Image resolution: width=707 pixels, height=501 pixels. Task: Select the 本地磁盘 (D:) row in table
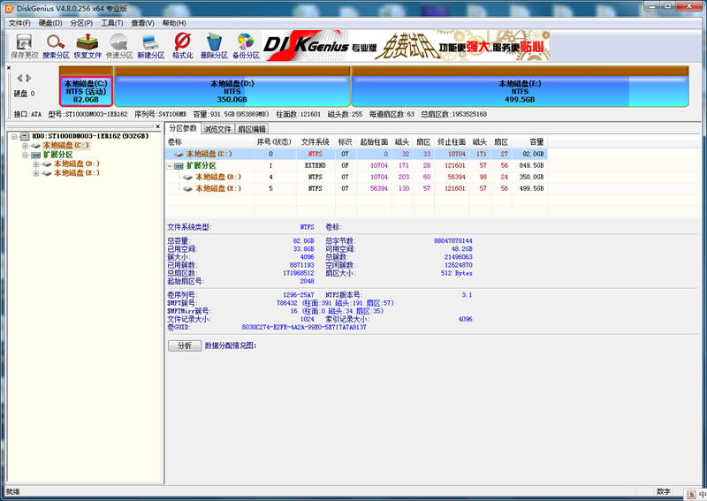(x=356, y=178)
